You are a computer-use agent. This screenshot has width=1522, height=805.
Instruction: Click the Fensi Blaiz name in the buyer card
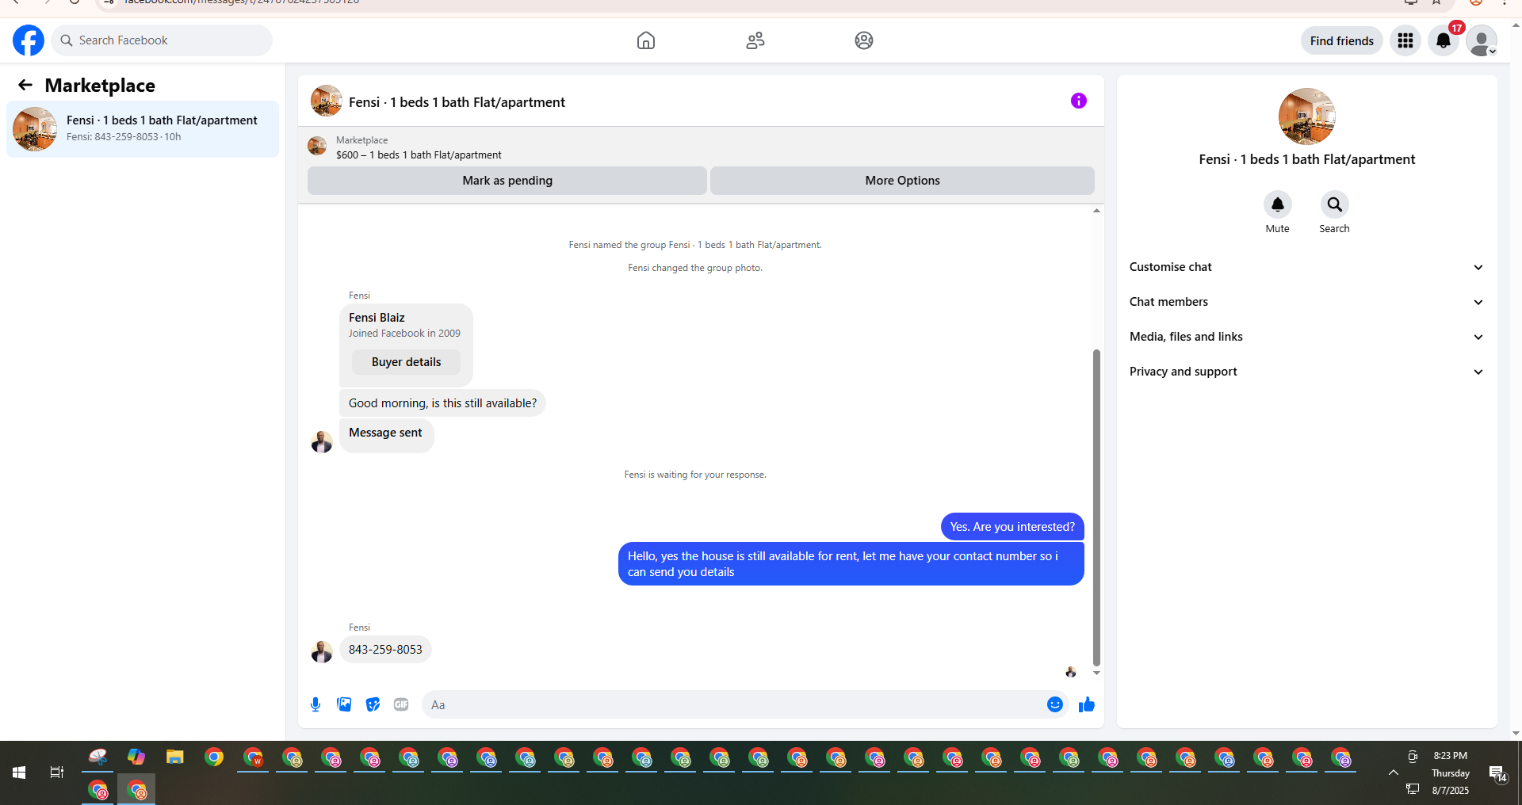point(377,318)
